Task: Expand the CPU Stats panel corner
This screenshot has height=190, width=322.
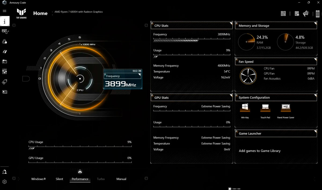Action: click(x=231, y=24)
